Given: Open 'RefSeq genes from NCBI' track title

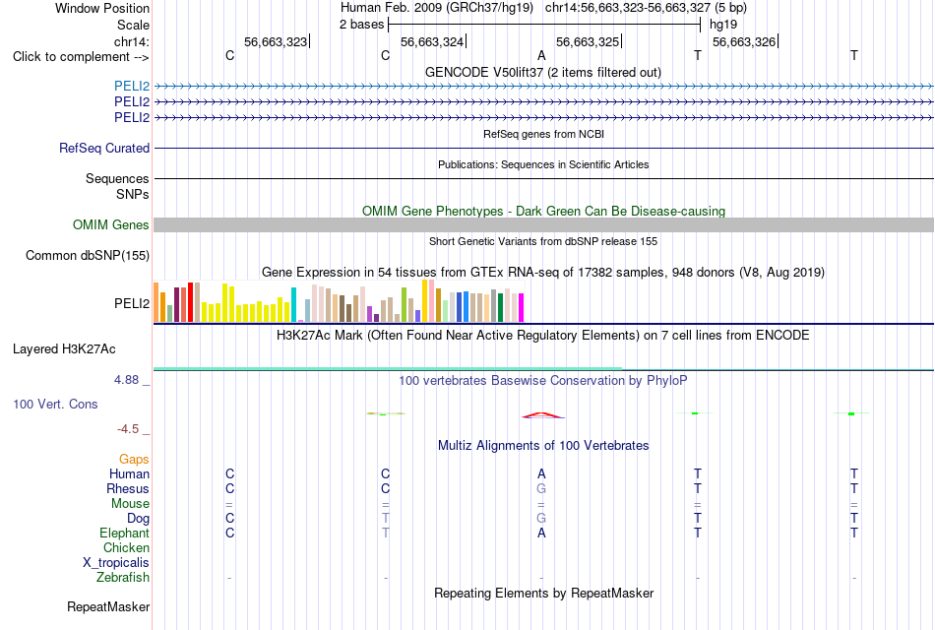Looking at the screenshot, I should point(543,134).
